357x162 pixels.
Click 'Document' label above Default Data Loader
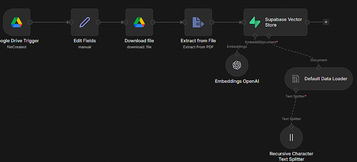[x=319, y=60]
